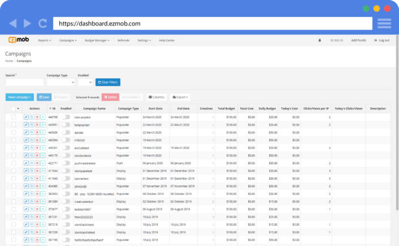Toggle Enabled switch for idan-poptest campaign
The image size is (399, 246).
66,117
